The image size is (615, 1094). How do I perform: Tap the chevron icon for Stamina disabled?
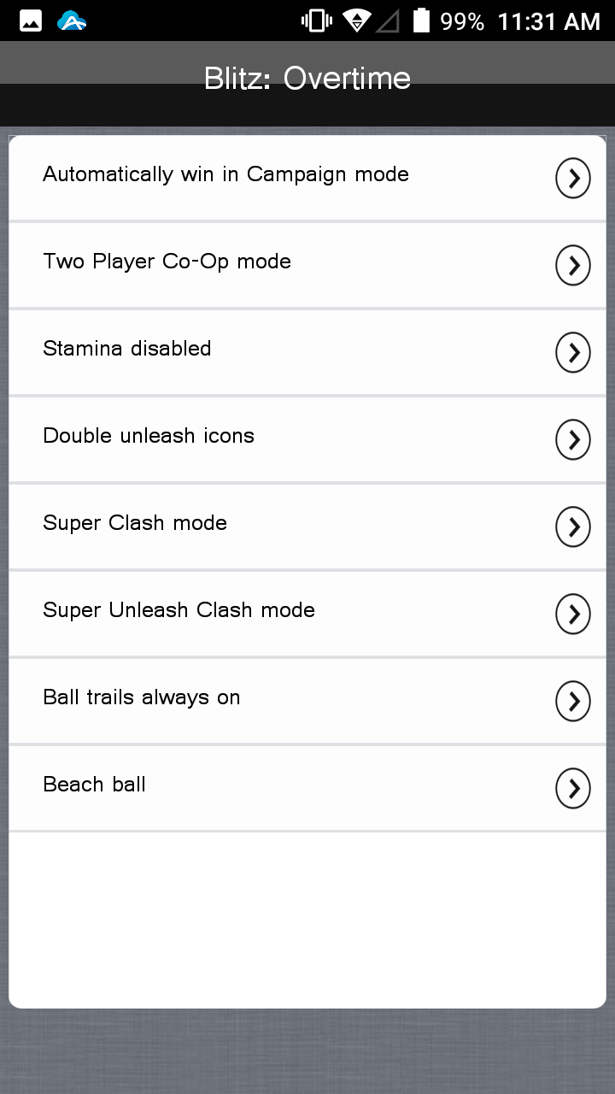(x=573, y=352)
